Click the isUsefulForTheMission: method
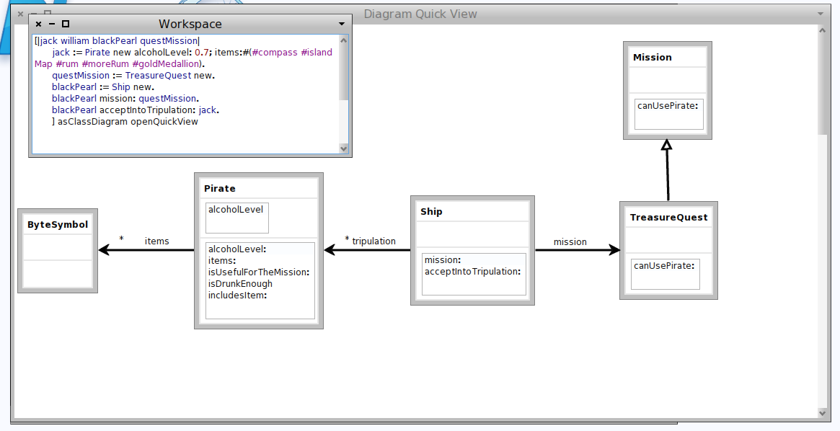 point(259,272)
